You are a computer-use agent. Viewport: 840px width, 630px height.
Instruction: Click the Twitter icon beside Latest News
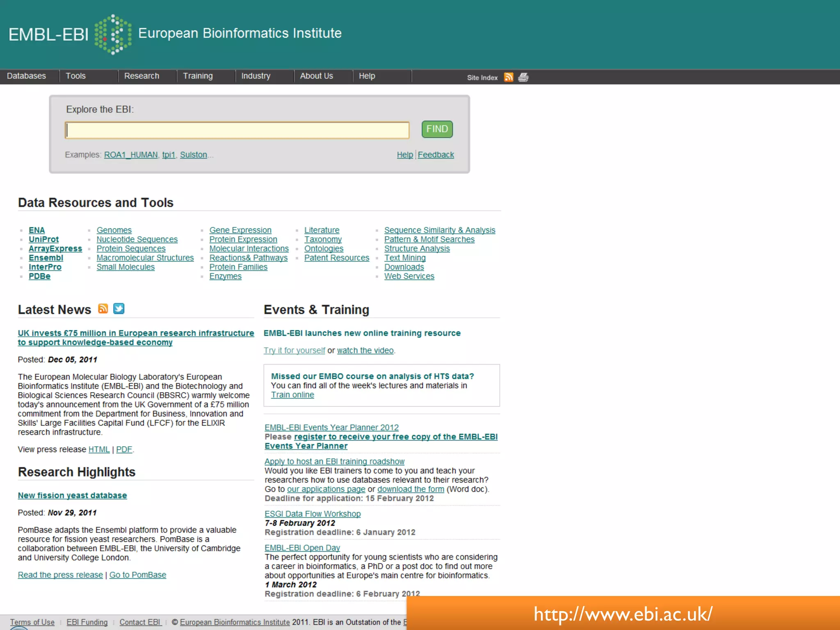pos(119,309)
